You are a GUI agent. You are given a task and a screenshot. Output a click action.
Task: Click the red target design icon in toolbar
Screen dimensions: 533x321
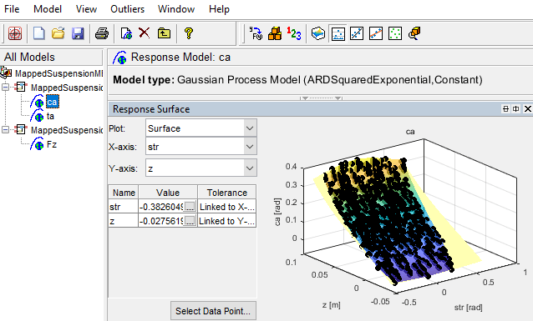point(15,33)
